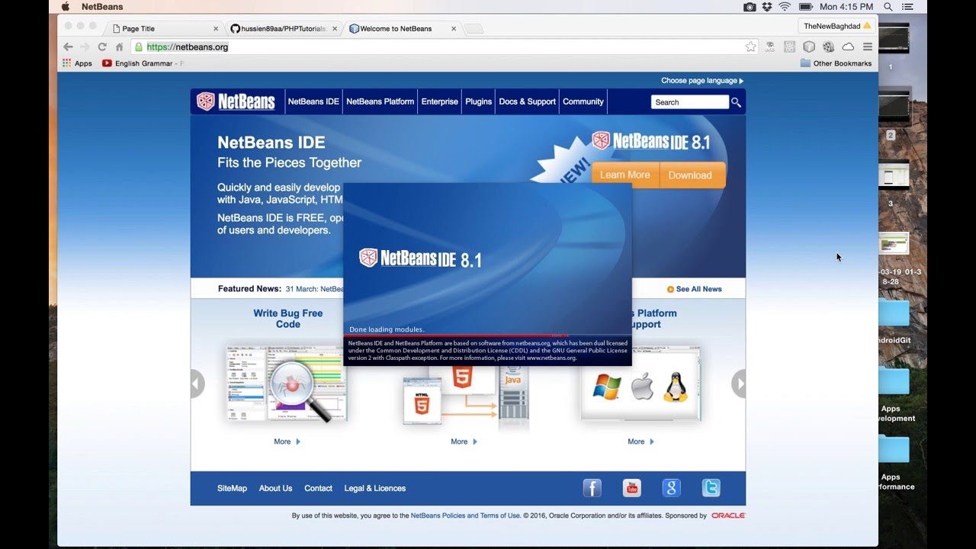Click the site Search input field
Image resolution: width=976 pixels, height=549 pixels.
pyautogui.click(x=689, y=102)
